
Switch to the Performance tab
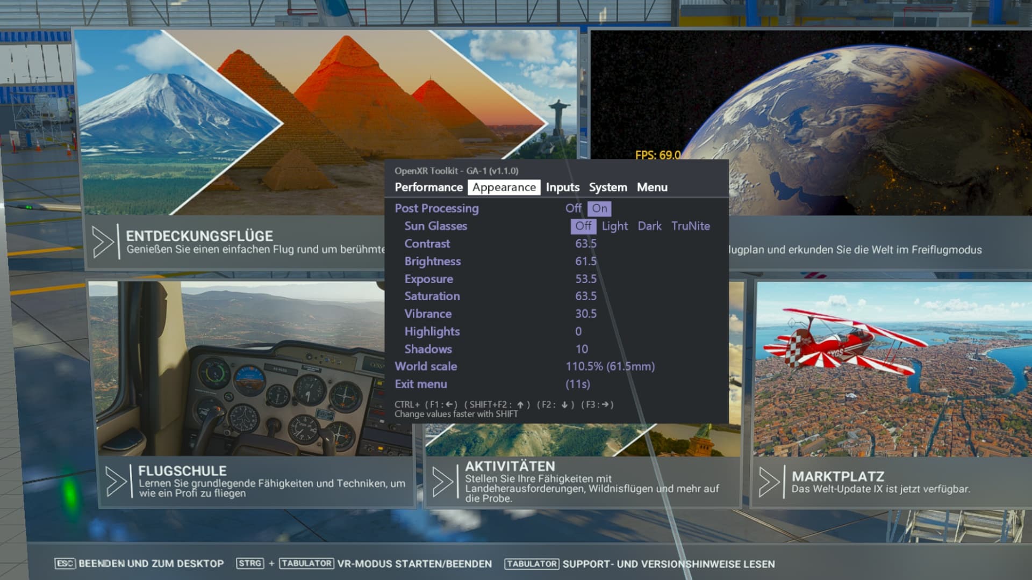428,187
